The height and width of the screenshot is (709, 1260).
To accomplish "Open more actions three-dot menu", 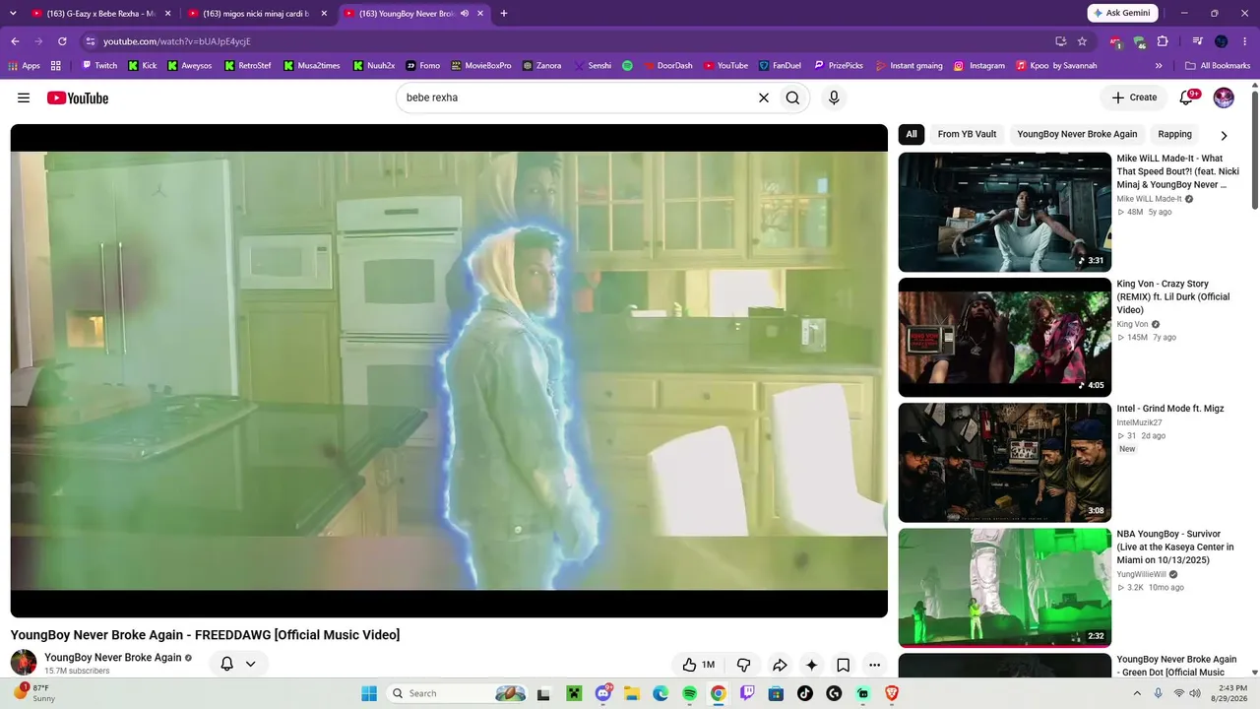I will click(x=874, y=665).
